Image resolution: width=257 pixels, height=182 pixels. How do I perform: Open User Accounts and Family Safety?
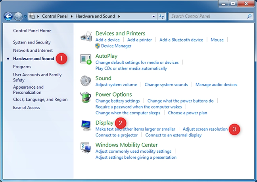tap(37, 77)
